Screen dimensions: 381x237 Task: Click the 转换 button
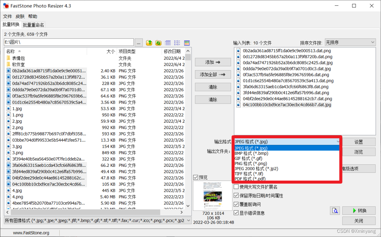[x=359, y=211]
